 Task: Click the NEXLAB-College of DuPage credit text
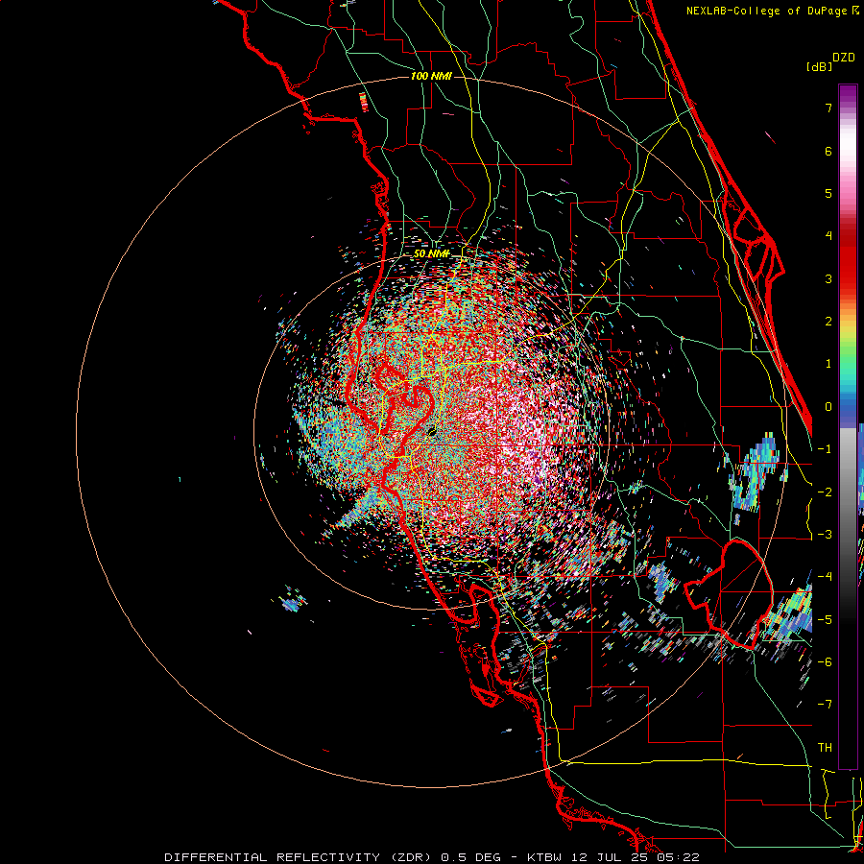766,11
